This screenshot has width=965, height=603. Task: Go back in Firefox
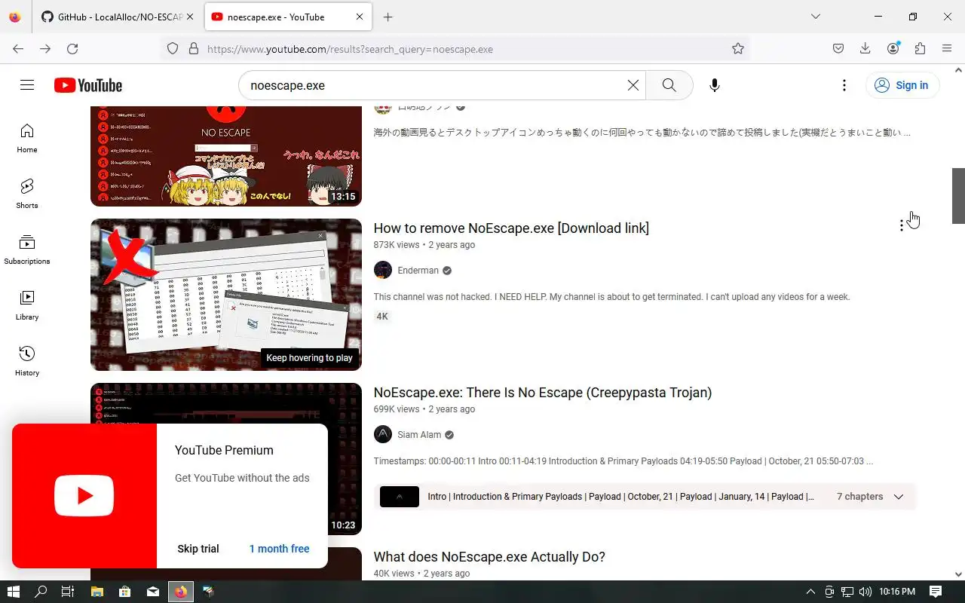pos(18,48)
